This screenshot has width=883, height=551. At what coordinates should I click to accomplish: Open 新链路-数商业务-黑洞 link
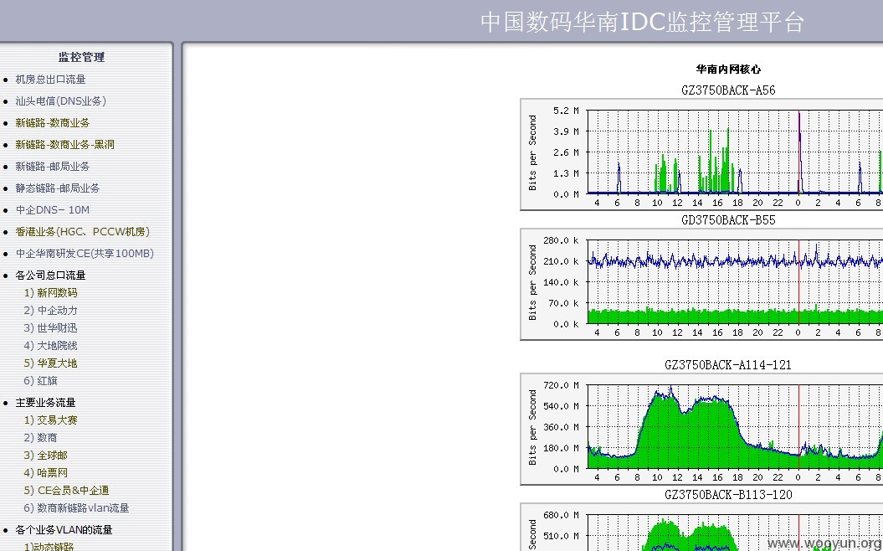64,145
